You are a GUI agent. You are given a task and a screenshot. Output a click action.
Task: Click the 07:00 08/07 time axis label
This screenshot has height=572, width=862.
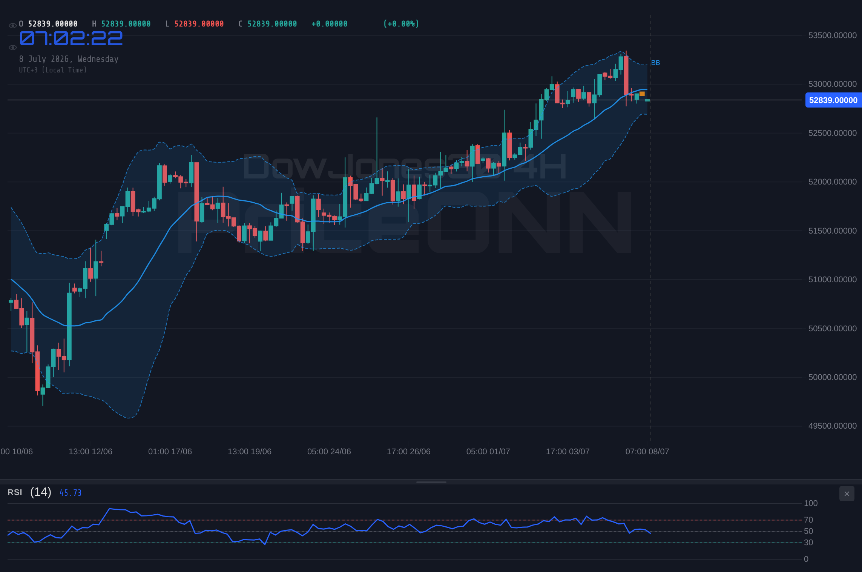[647, 452]
